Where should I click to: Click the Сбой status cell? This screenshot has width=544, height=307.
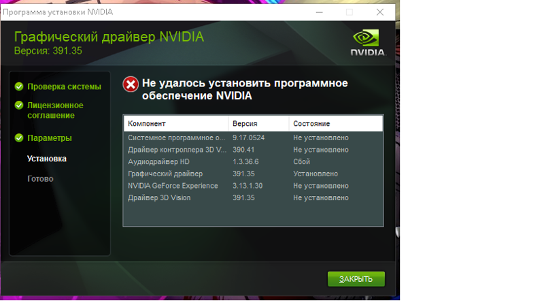click(x=301, y=162)
